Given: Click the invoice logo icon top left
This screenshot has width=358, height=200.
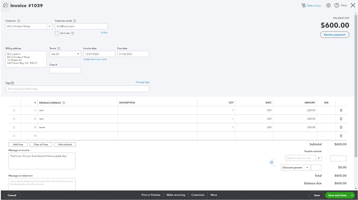Looking at the screenshot, I should pos(5,5).
